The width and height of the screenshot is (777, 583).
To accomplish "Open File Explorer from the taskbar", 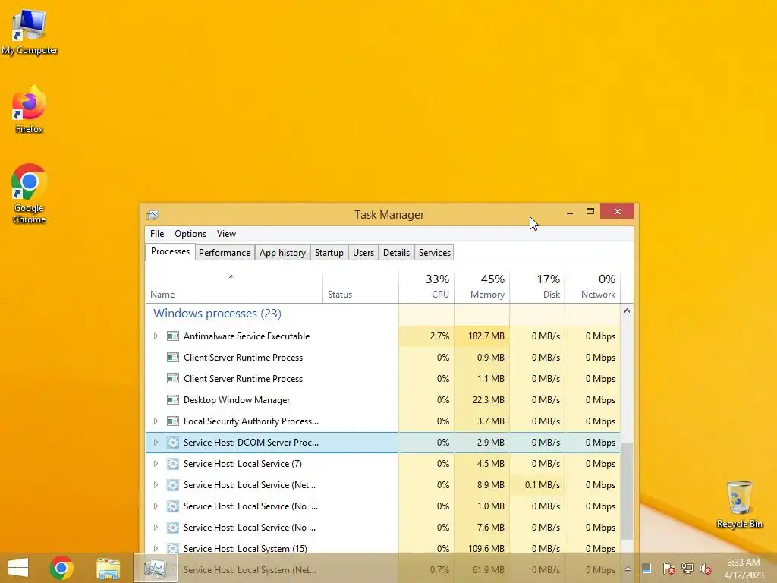I will 108,568.
